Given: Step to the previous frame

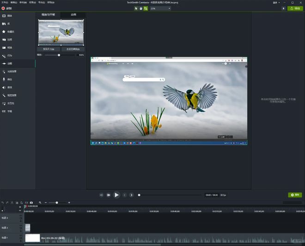Looking at the screenshot, I should pyautogui.click(x=124, y=195).
